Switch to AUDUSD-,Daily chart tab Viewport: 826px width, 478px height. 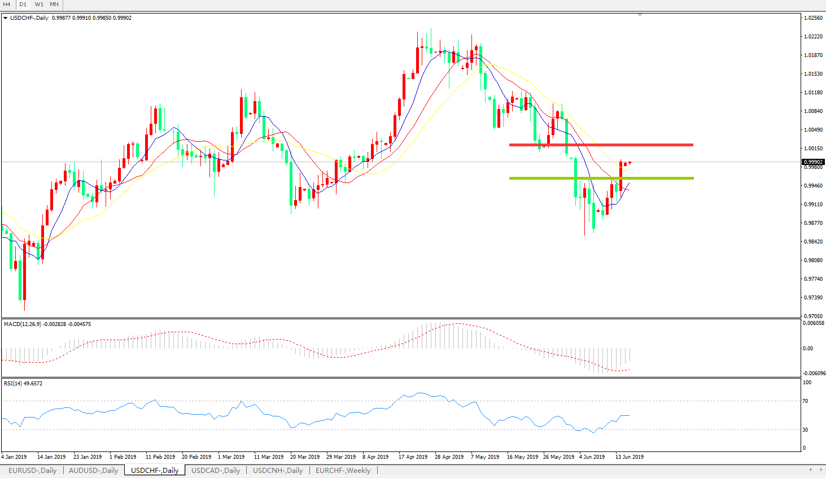coord(93,470)
